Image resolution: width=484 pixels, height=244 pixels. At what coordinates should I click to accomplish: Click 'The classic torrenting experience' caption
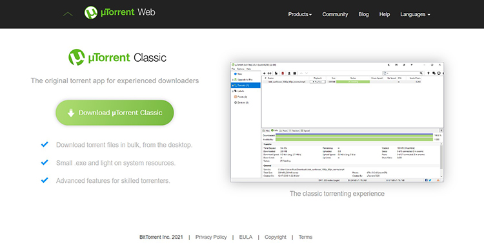coord(337,194)
